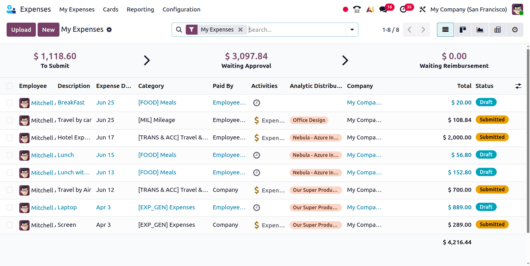Viewport: 530px width, 266px height.
Task: Open activities clock with 35 pending
Action: 406,9
